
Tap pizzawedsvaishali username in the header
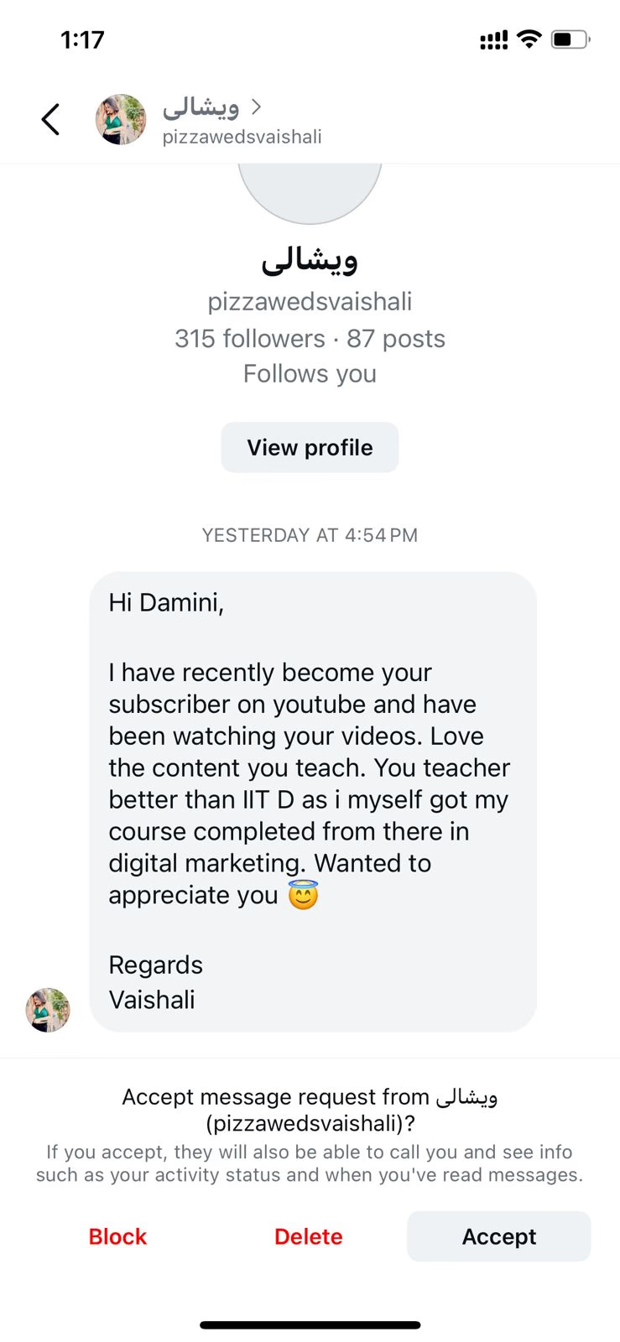click(242, 137)
